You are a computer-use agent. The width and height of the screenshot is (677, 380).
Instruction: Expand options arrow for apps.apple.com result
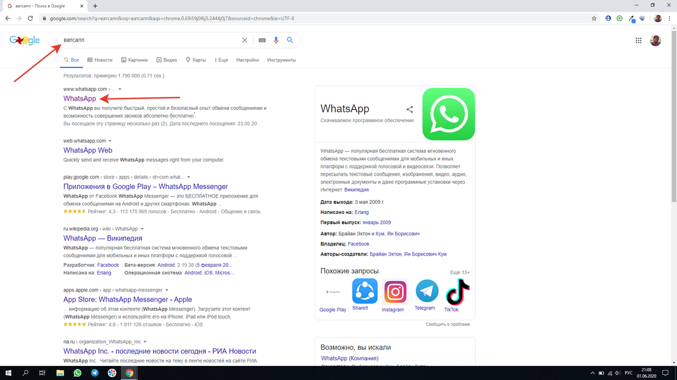168,290
